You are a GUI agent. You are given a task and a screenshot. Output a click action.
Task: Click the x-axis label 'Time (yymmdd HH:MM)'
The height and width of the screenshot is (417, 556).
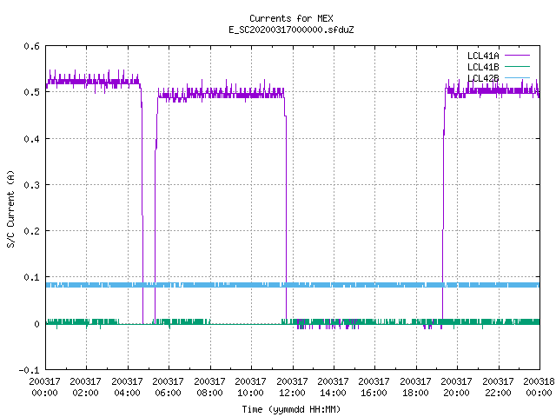[x=291, y=409]
